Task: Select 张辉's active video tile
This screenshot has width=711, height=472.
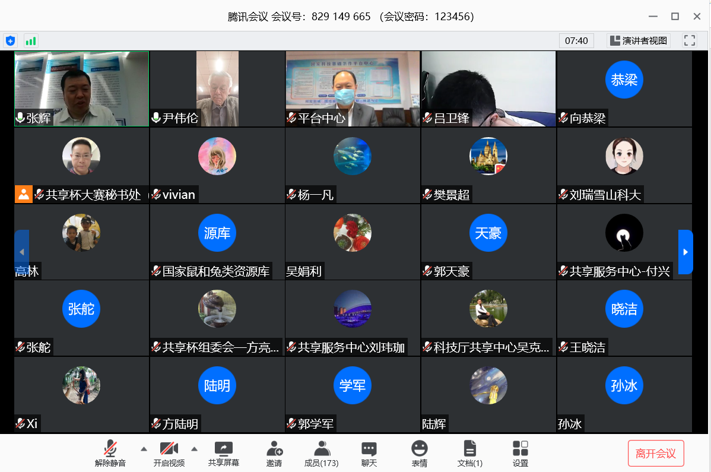Action: tap(81, 88)
